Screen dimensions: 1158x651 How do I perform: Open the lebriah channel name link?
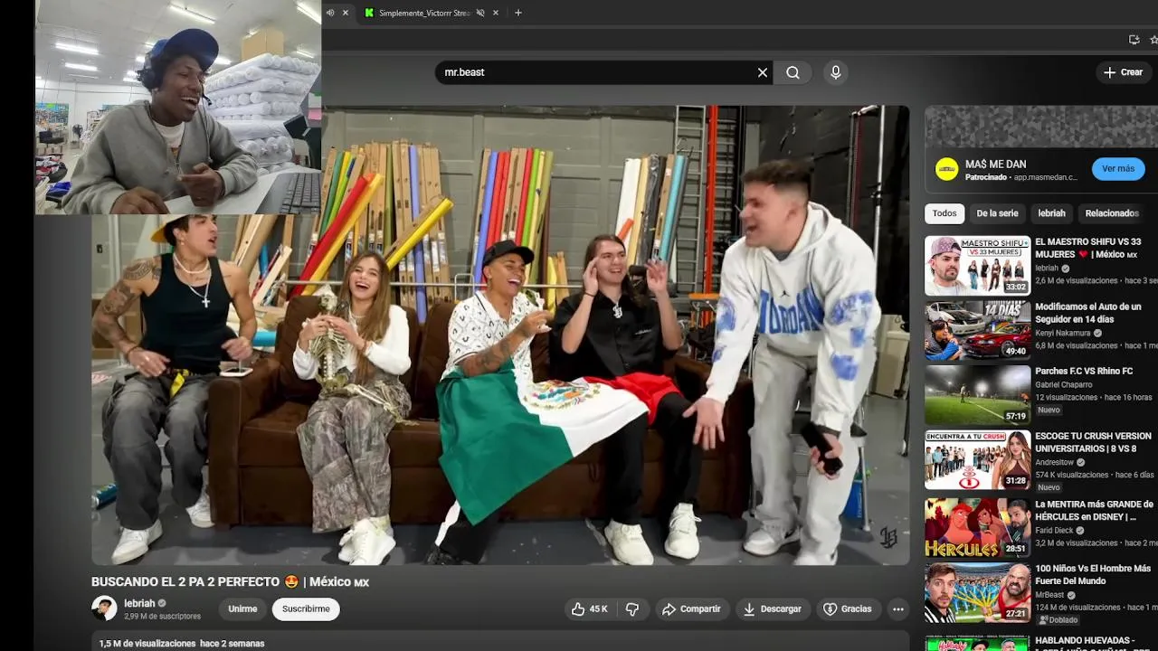(139, 603)
